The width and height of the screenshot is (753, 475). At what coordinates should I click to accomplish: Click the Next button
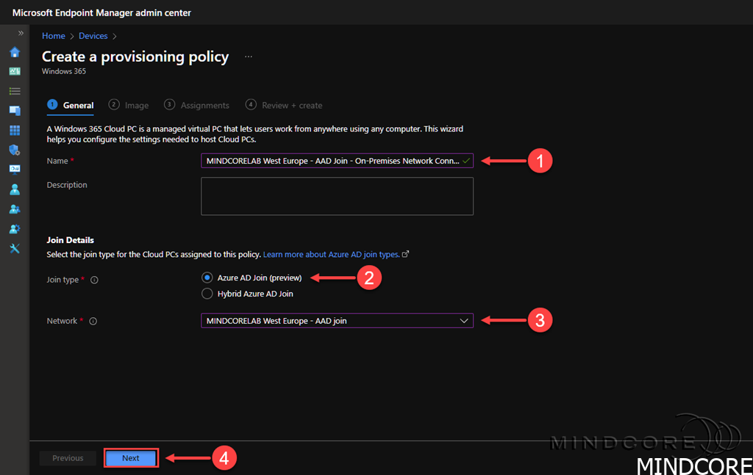(x=131, y=458)
